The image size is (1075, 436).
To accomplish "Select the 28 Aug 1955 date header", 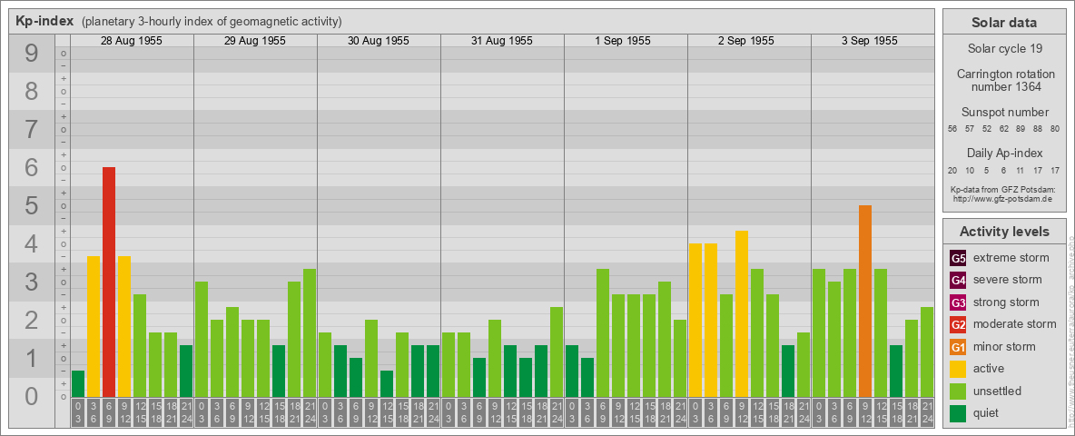I will point(132,41).
